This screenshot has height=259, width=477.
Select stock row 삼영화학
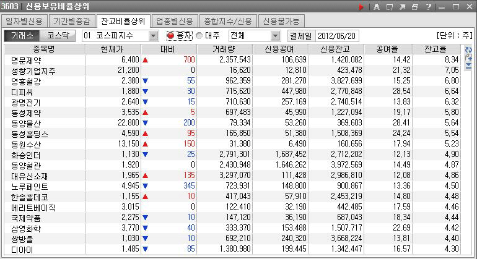[x=232, y=228]
